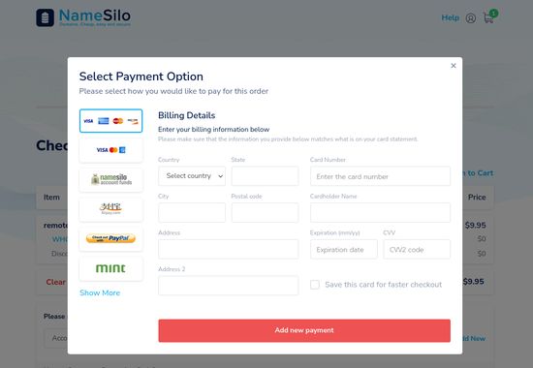The height and width of the screenshot is (368, 533).
Task: Select the Expiration date field
Action: [x=344, y=249]
